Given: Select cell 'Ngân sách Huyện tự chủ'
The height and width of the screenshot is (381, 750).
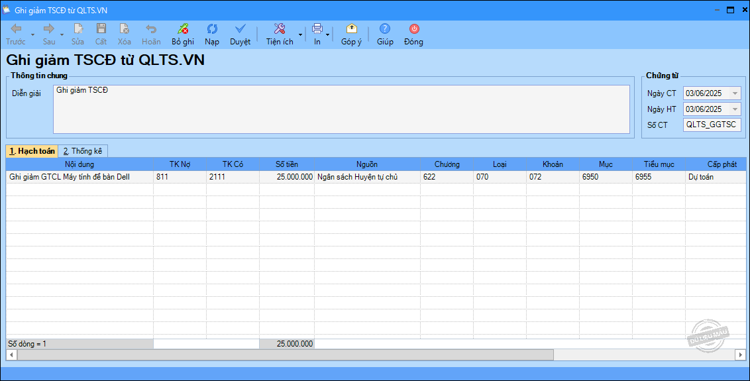Looking at the screenshot, I should tap(367, 177).
